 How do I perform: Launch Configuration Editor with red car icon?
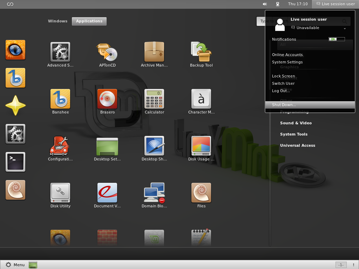tap(60, 146)
